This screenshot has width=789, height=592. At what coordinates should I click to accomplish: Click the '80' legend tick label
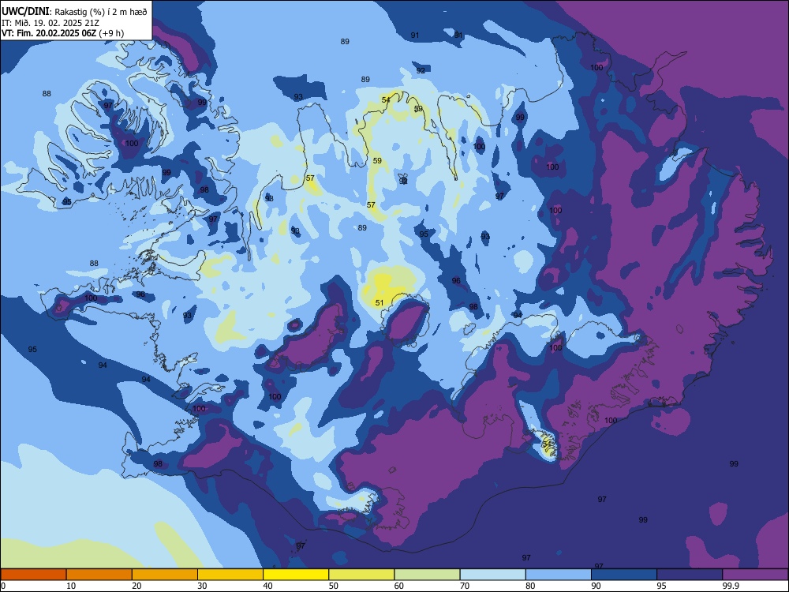pyautogui.click(x=530, y=586)
